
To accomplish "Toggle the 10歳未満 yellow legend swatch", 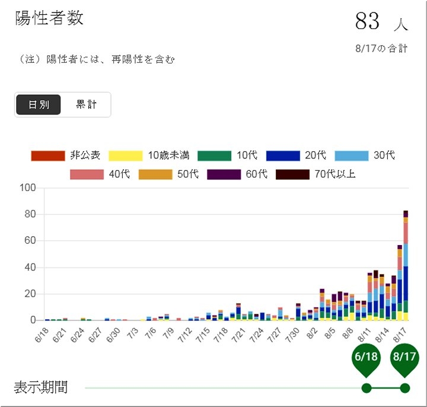I will coord(125,155).
